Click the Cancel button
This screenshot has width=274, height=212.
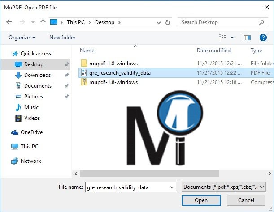246,200
